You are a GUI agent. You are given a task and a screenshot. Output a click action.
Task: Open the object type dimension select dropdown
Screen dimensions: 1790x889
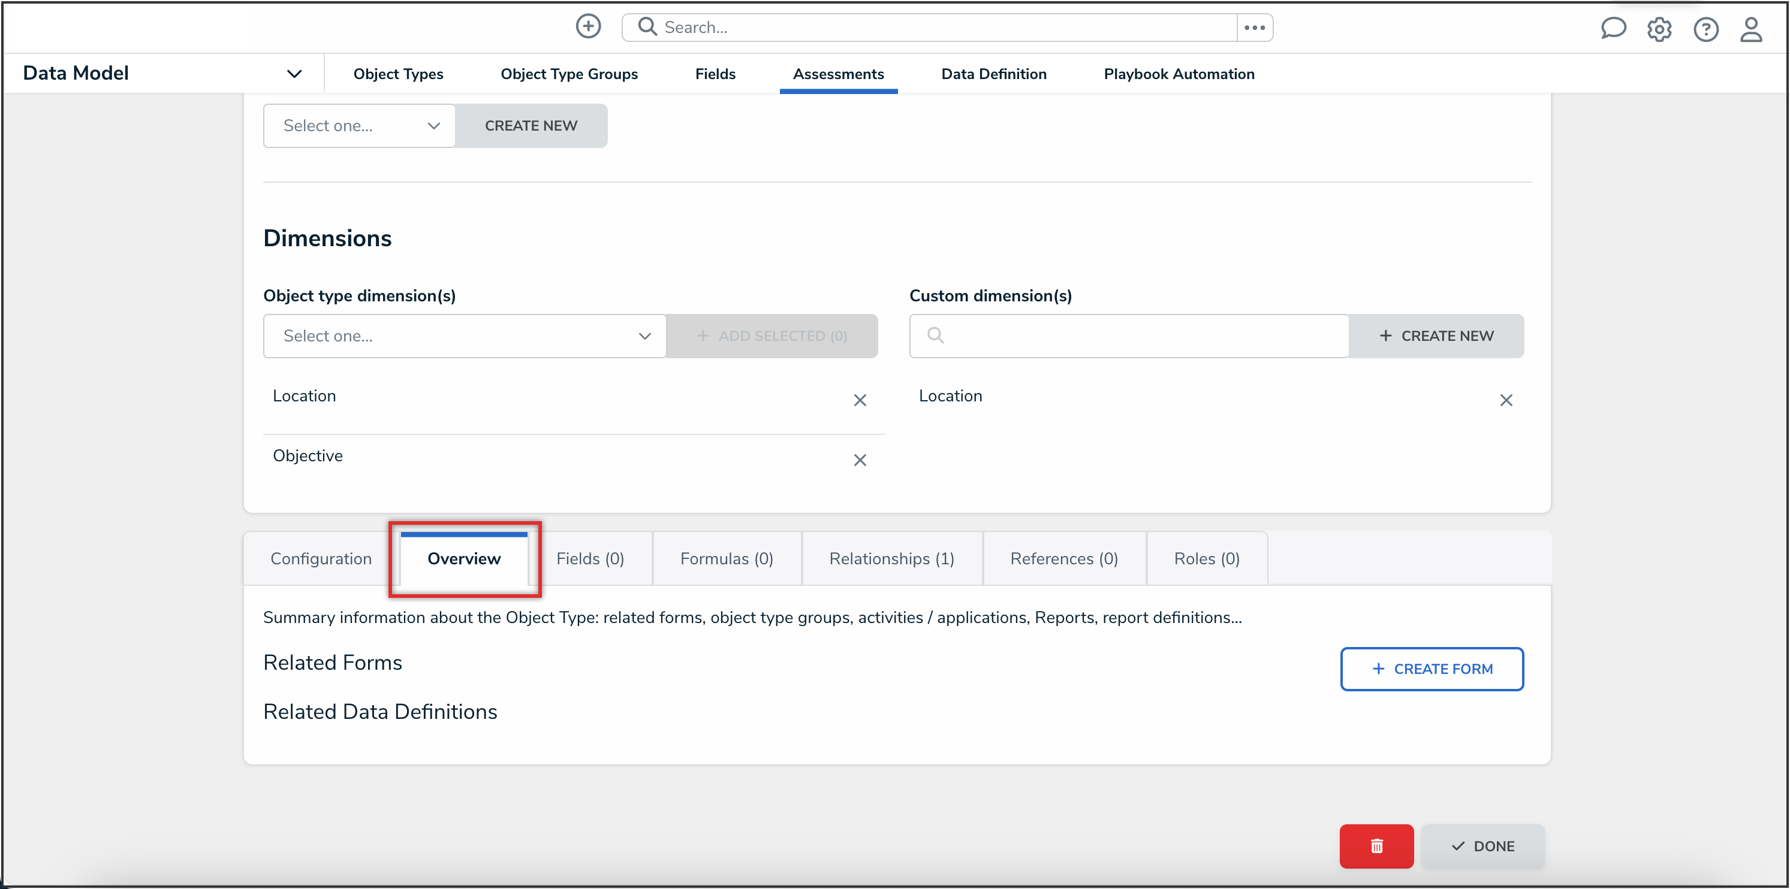pos(464,336)
